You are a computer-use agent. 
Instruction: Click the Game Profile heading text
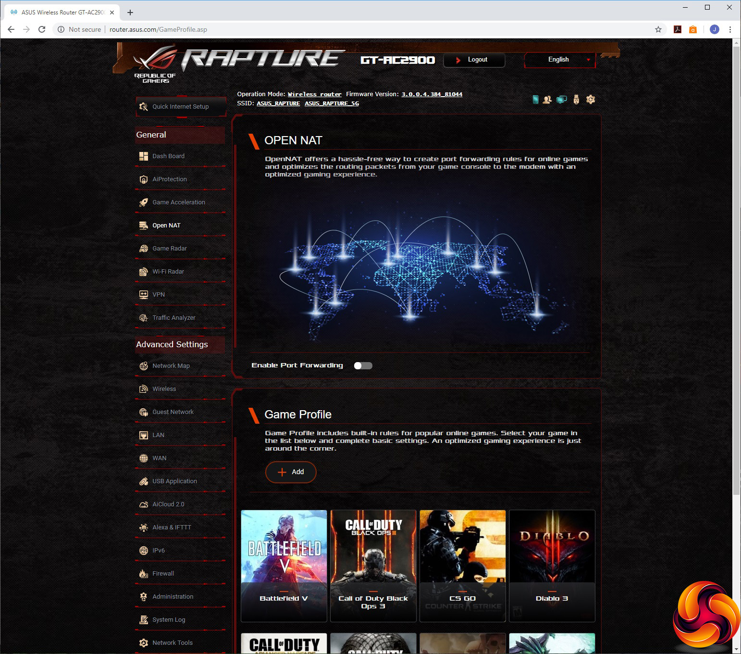pos(298,415)
